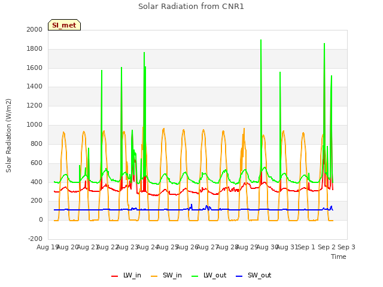Click the y-axis label Solar Radiation (W/m2)
The height and width of the screenshot is (287, 383).
coord(8,136)
